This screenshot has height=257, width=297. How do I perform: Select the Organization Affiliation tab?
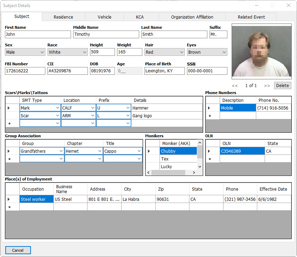click(x=192, y=17)
